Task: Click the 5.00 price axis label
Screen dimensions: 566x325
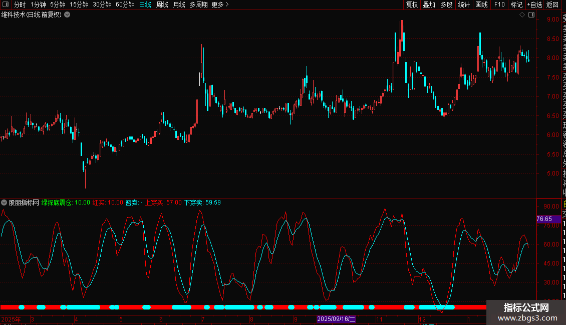Action: (552, 173)
